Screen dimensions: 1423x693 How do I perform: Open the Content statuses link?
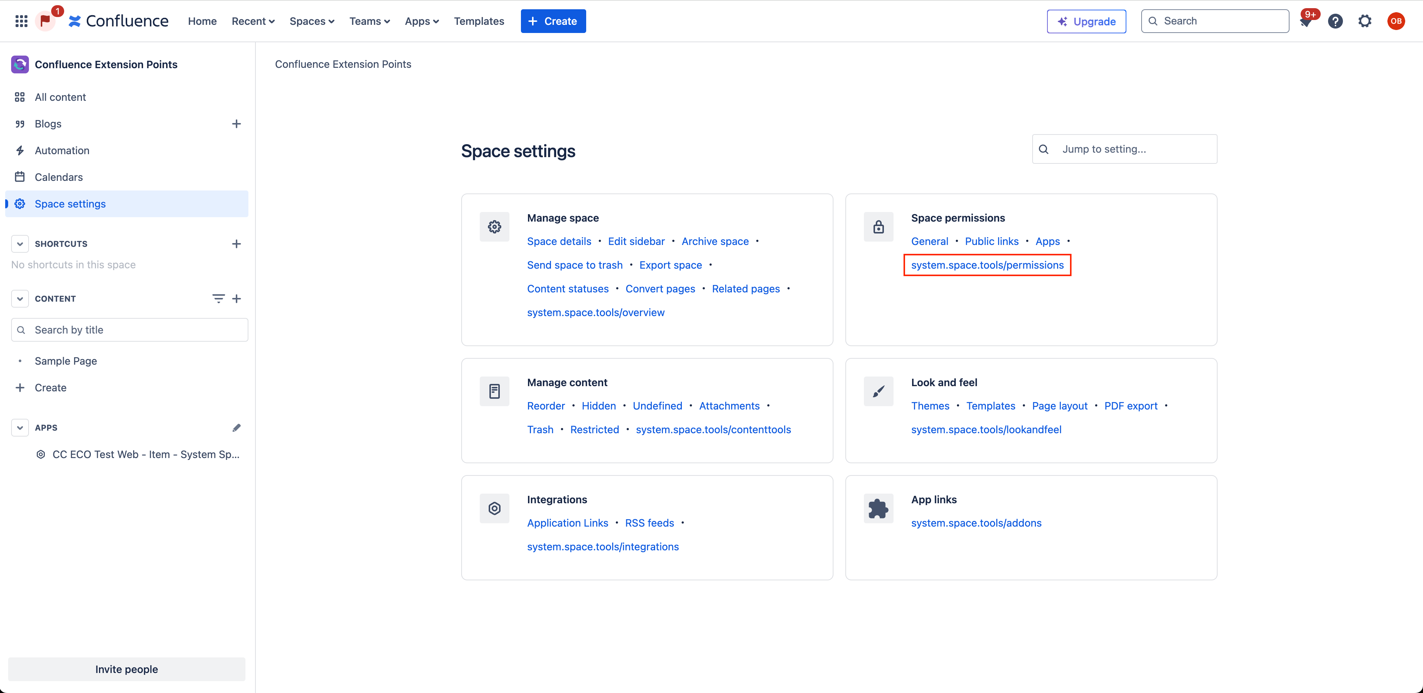(567, 289)
